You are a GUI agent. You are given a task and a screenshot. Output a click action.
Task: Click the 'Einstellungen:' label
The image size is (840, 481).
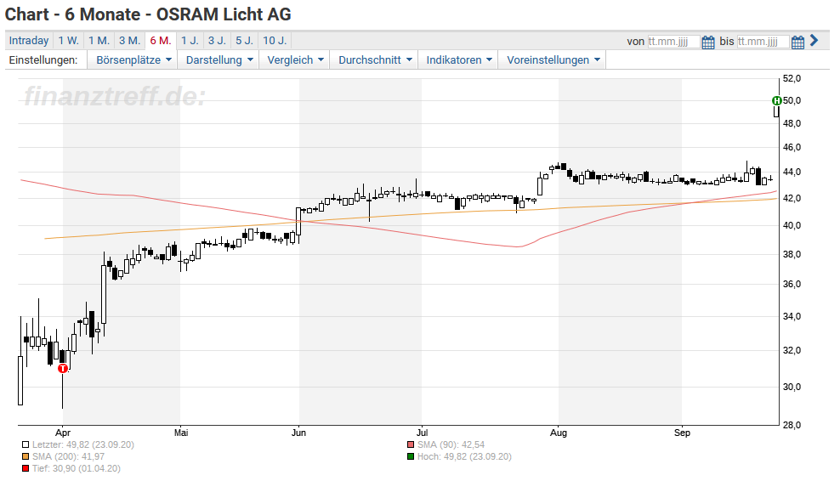[x=43, y=60]
